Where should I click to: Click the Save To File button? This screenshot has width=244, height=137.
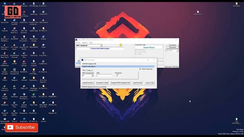(149, 83)
